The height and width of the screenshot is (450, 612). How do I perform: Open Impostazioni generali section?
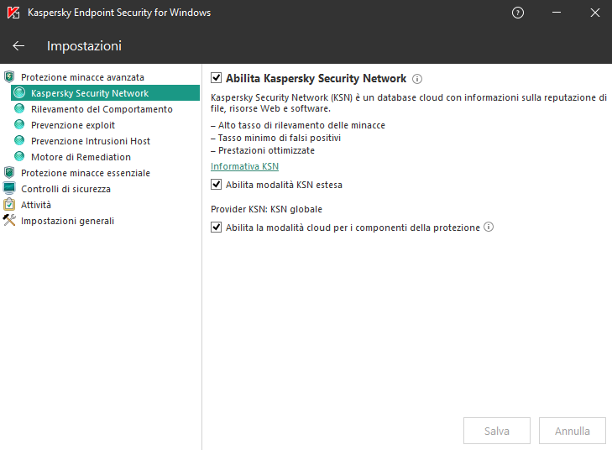[x=67, y=221]
